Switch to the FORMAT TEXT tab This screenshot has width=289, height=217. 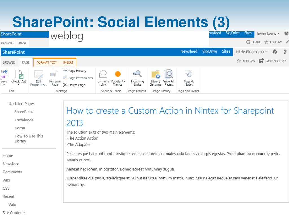[x=47, y=62]
